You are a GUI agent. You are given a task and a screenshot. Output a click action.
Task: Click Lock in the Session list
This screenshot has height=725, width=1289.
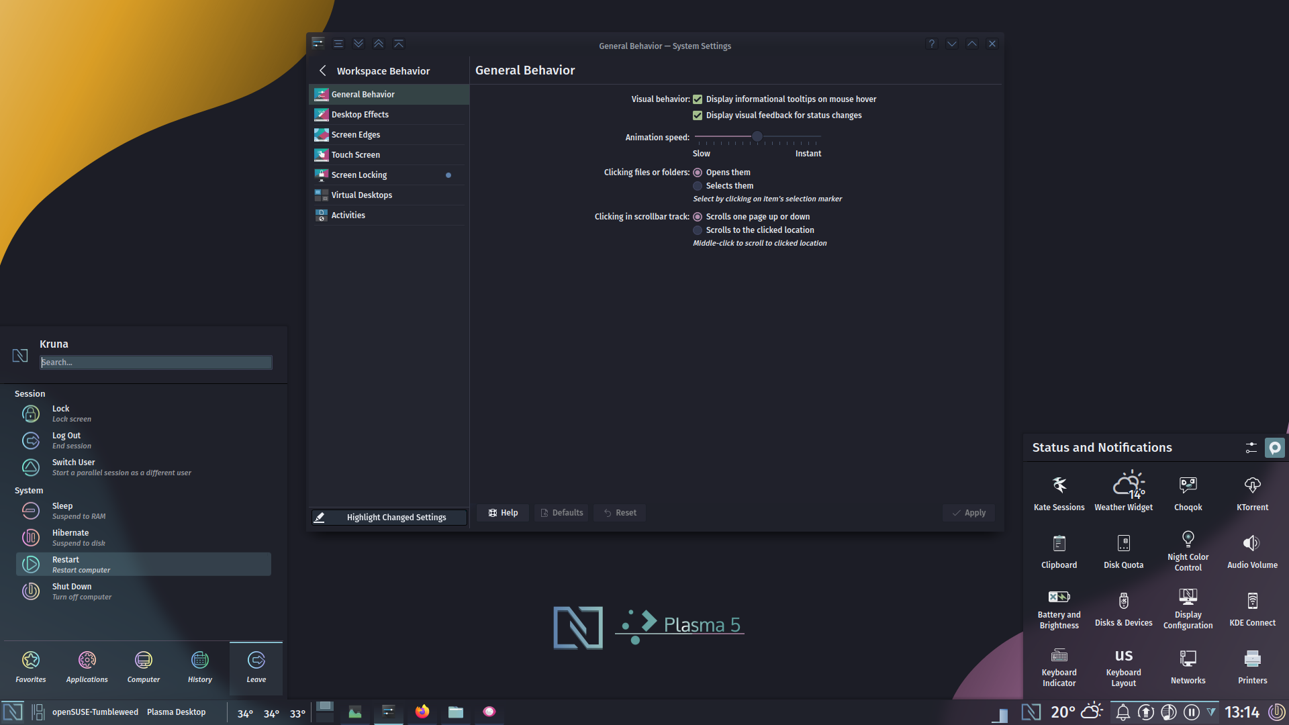pyautogui.click(x=144, y=414)
